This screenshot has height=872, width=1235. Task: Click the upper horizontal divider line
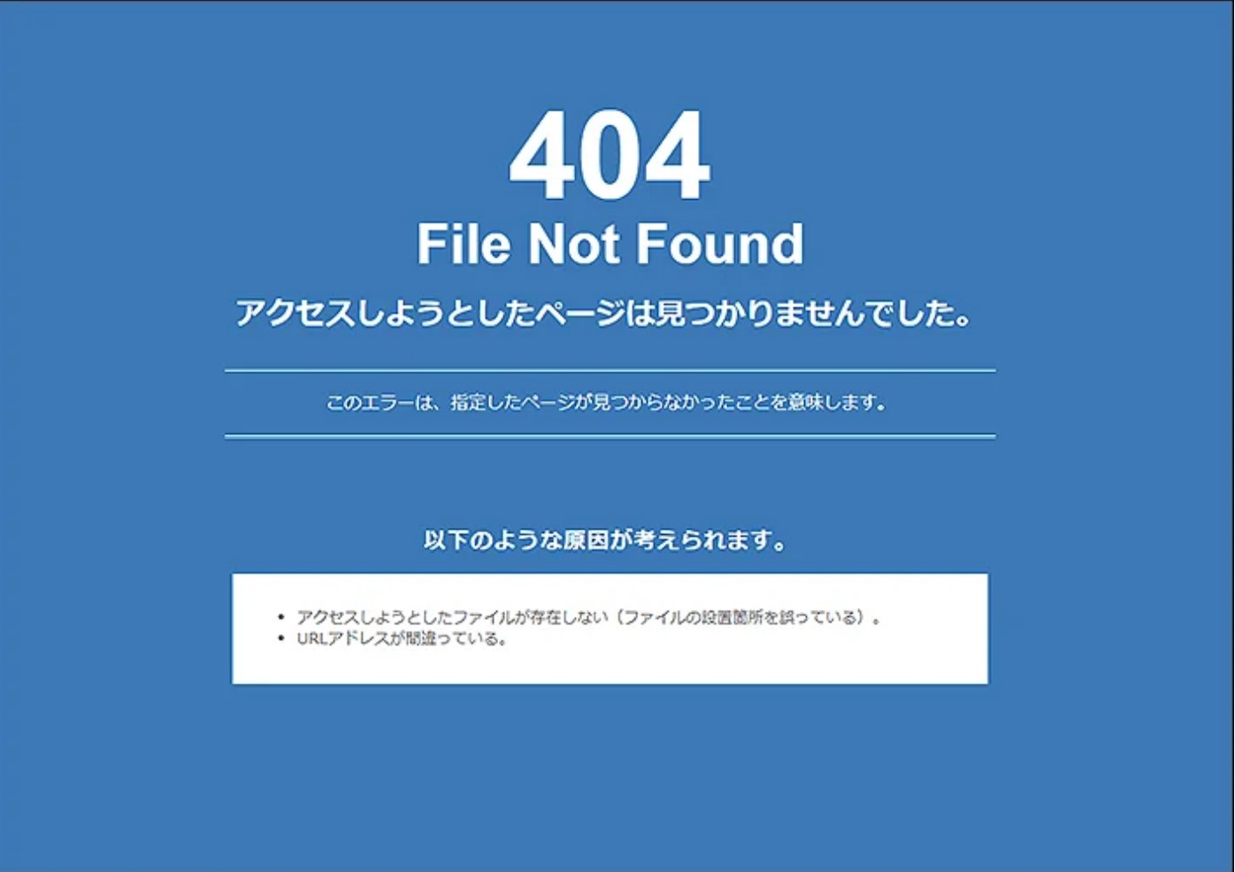(610, 371)
